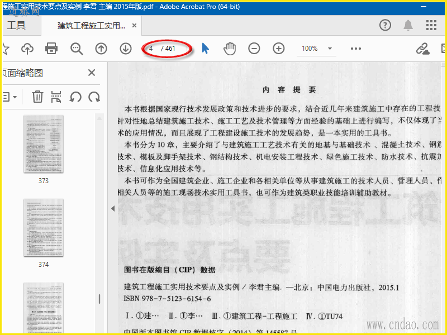Select the Hand pan tool
447x335 pixels.
tap(230, 49)
